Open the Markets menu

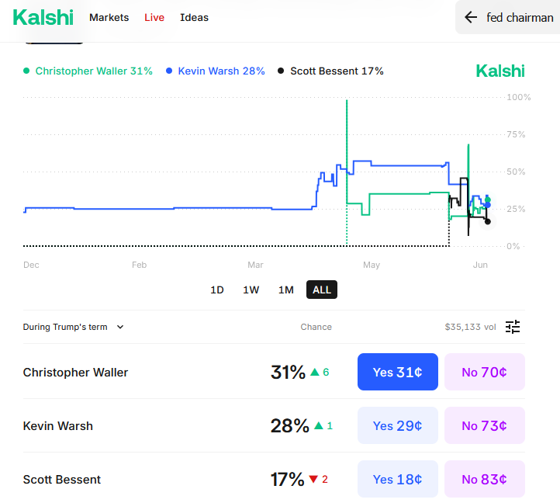click(109, 17)
